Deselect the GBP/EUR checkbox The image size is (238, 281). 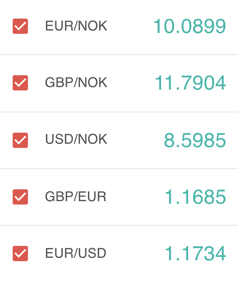(20, 197)
